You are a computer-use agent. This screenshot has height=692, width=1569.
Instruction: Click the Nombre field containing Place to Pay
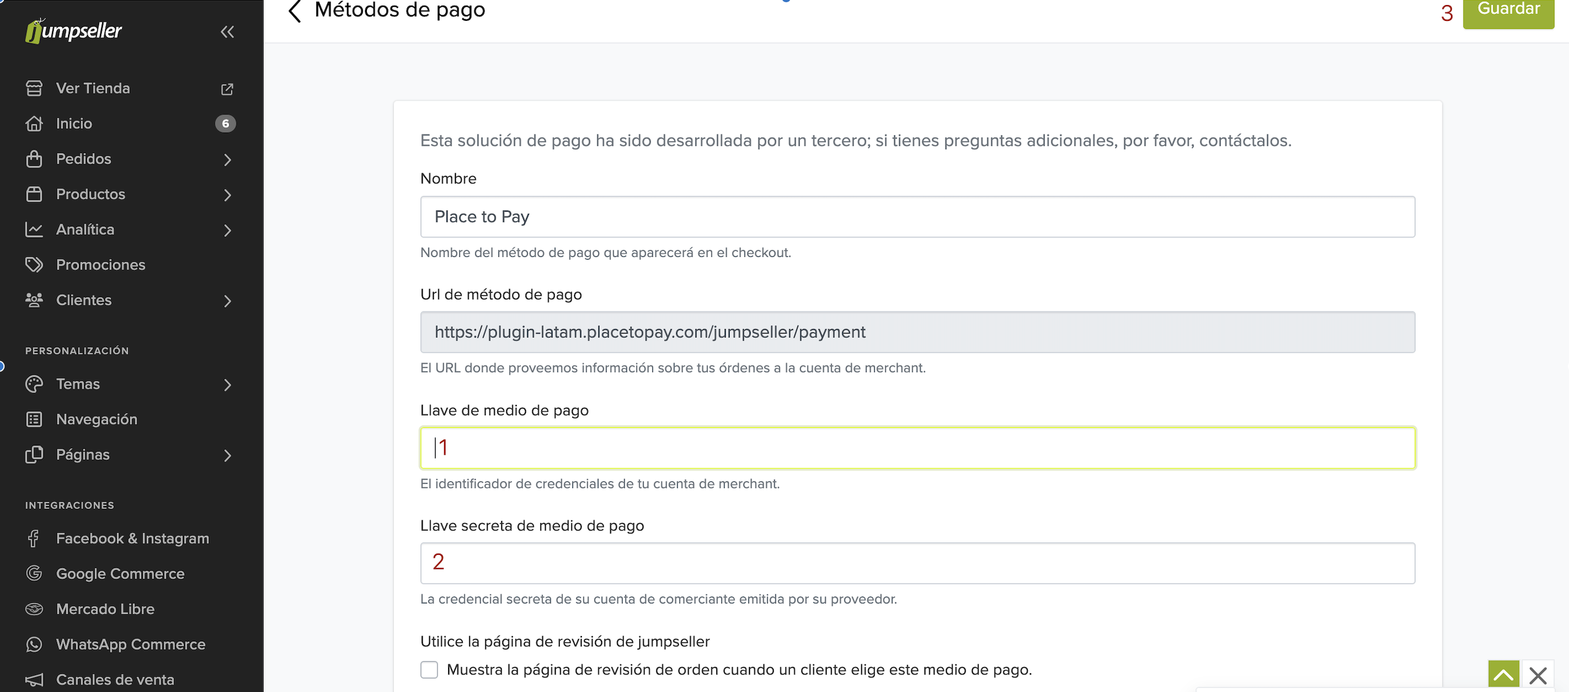coord(917,217)
